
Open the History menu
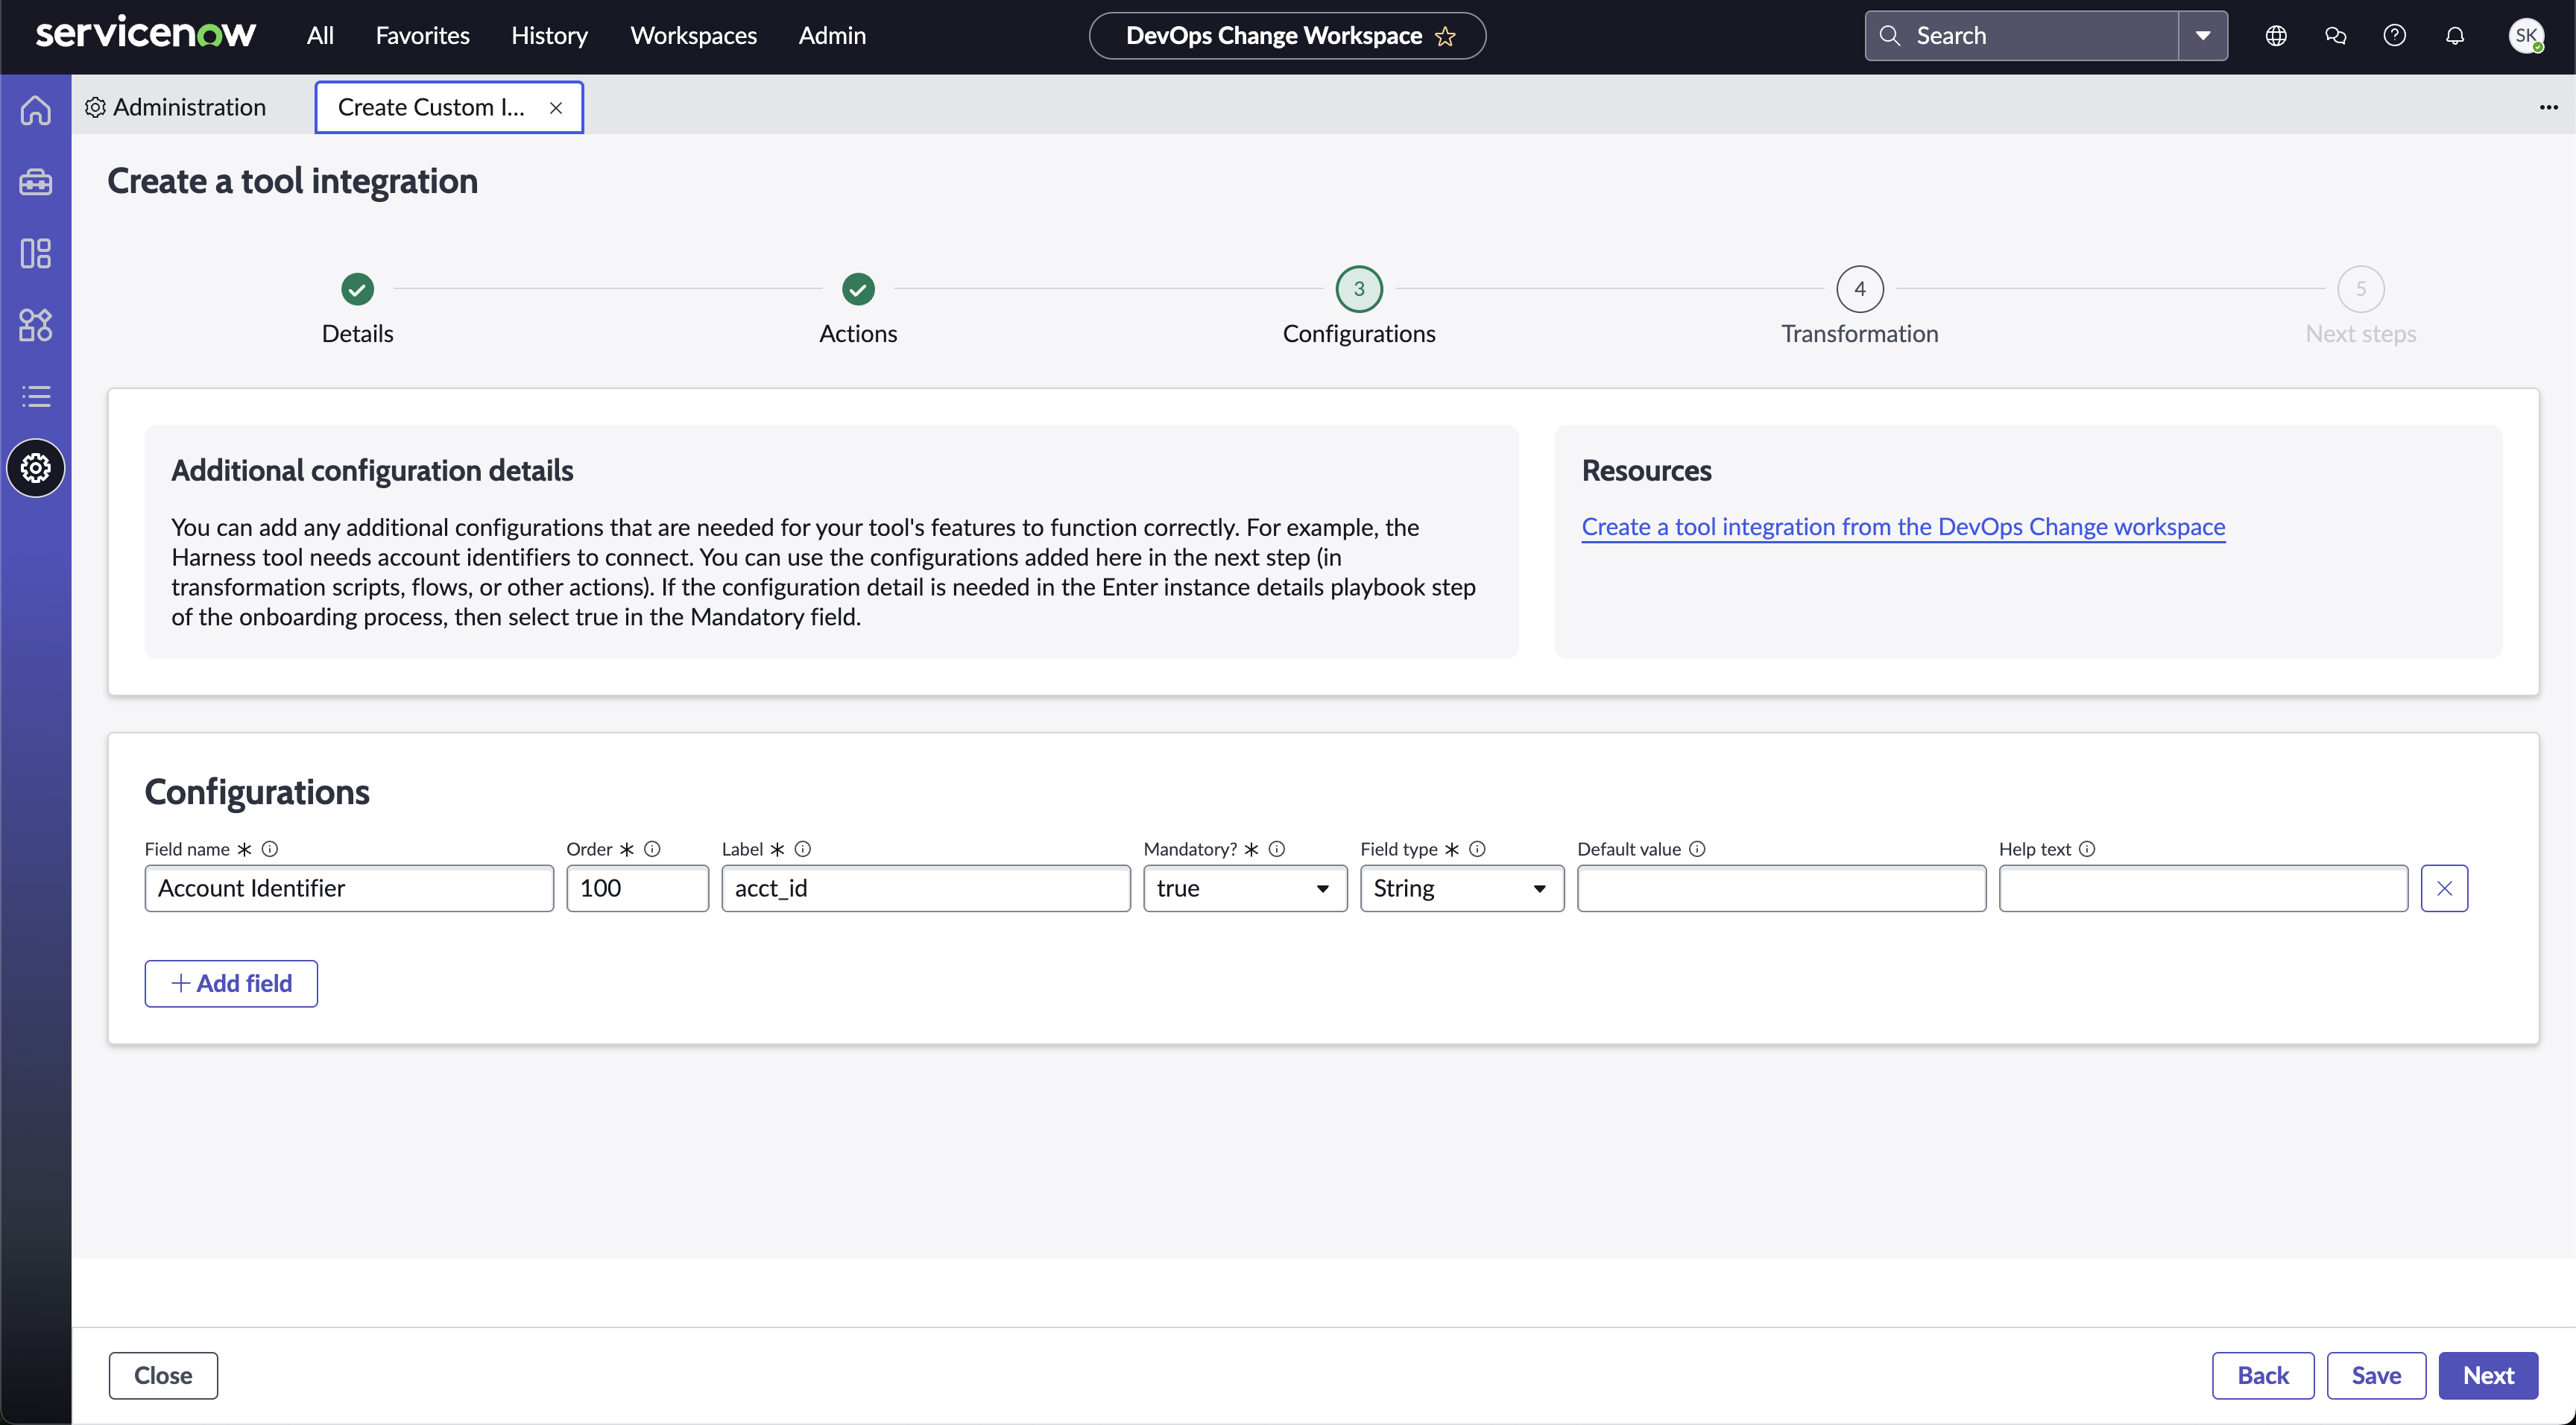click(549, 36)
